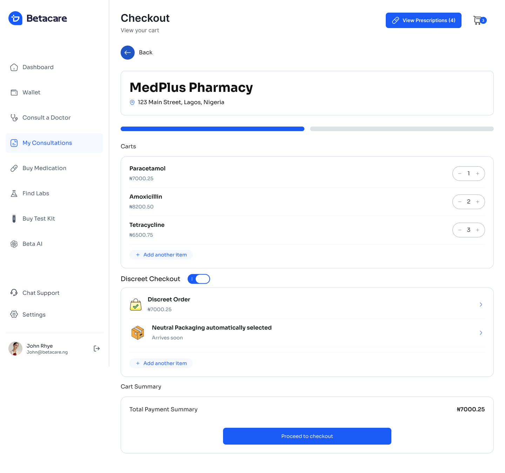Click the Betacare brand name text
This screenshot has width=505, height=473.
(47, 18)
